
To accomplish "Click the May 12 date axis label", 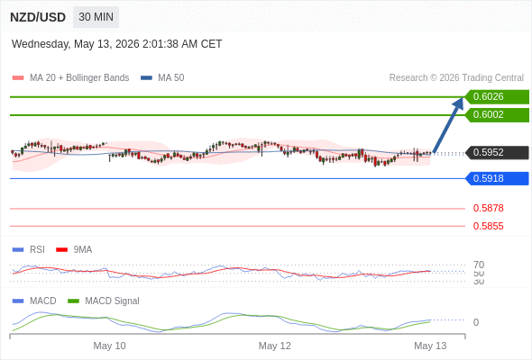I will pyautogui.click(x=274, y=346).
